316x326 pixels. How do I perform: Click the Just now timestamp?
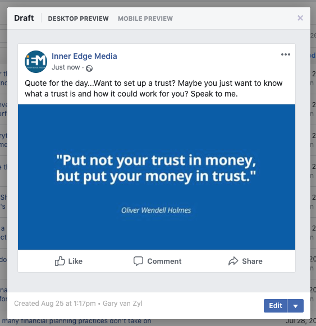[x=66, y=67]
